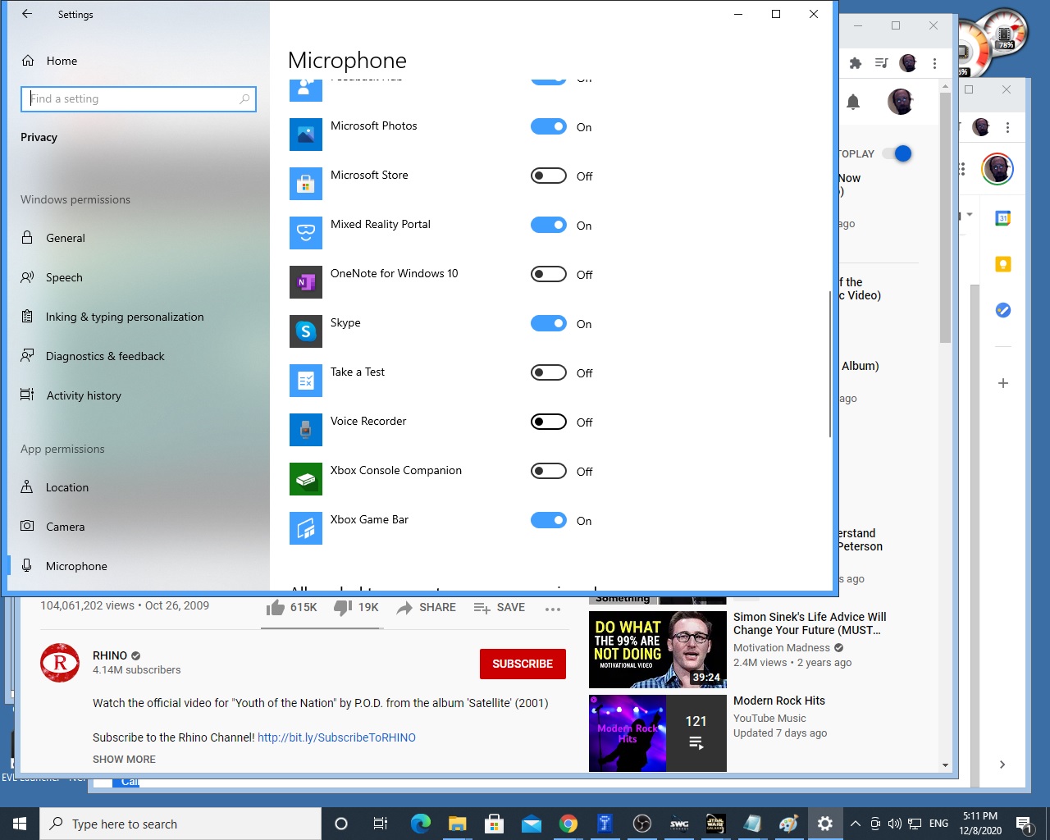Open Chrome three-dot menu in YouTube window
Screen dimensions: 1050x840
(934, 63)
